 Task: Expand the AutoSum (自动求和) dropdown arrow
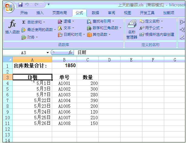point(44,22)
